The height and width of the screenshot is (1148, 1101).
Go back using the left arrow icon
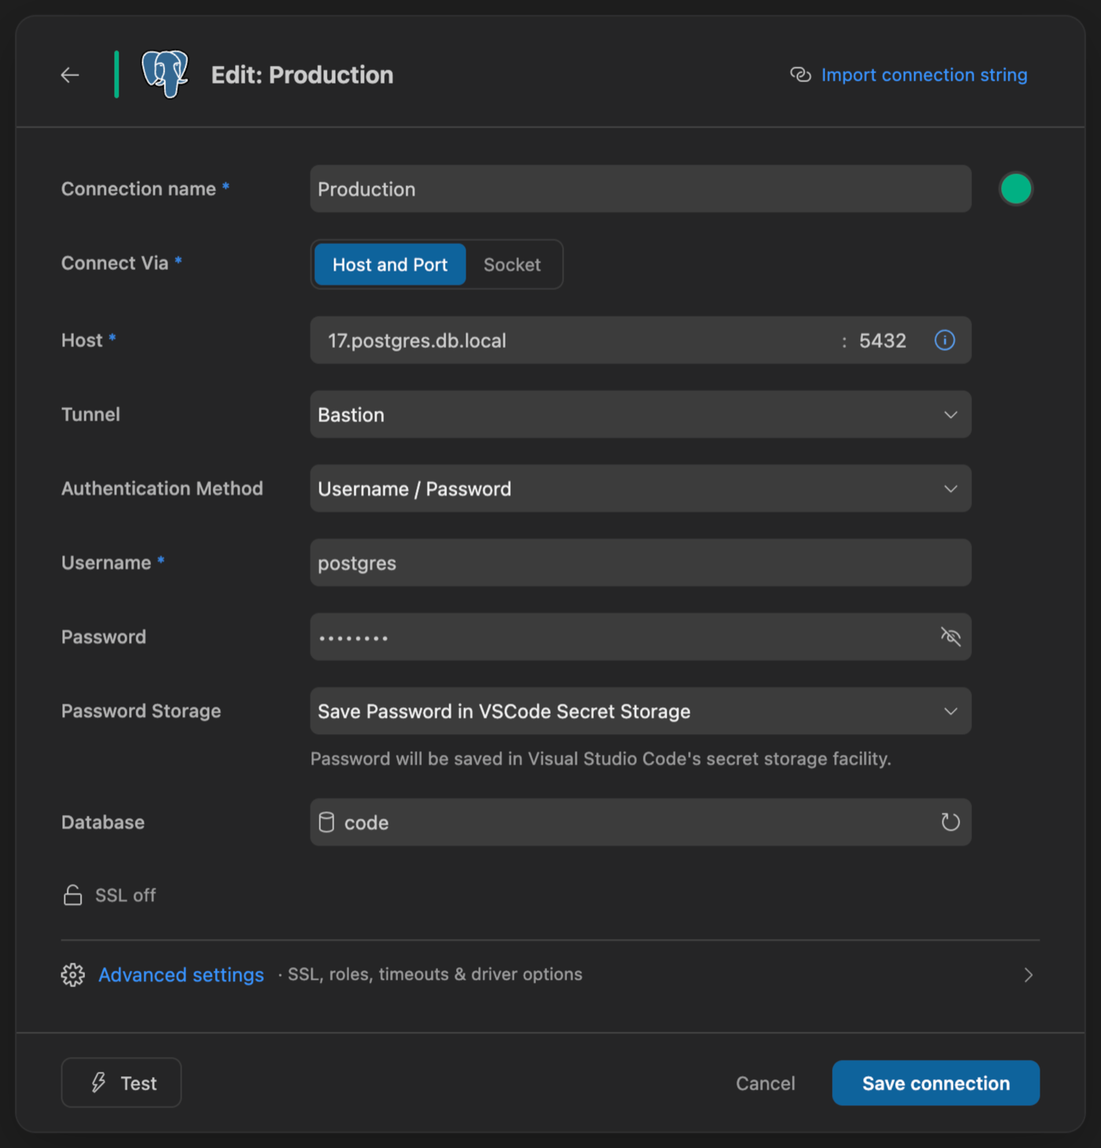[x=70, y=75]
